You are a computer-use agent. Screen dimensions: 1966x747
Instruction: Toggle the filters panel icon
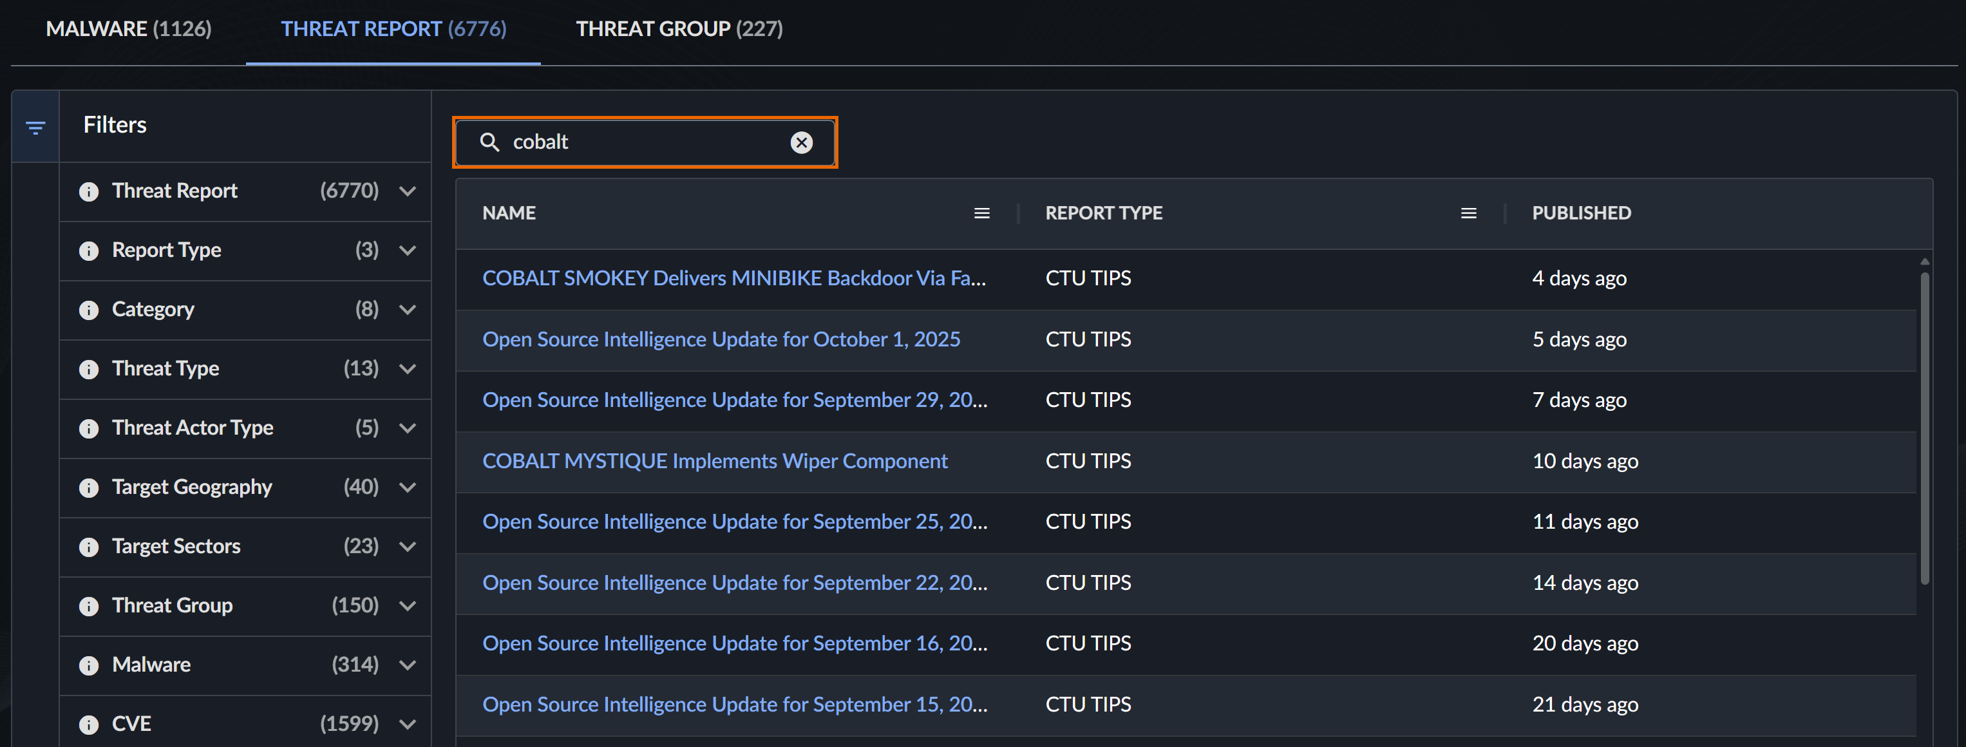(35, 128)
